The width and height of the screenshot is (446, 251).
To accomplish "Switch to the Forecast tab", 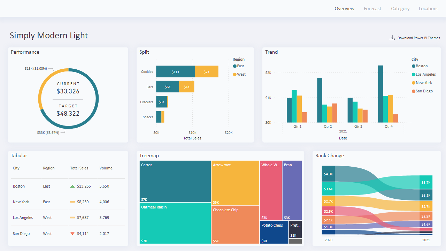I will tap(372, 8).
